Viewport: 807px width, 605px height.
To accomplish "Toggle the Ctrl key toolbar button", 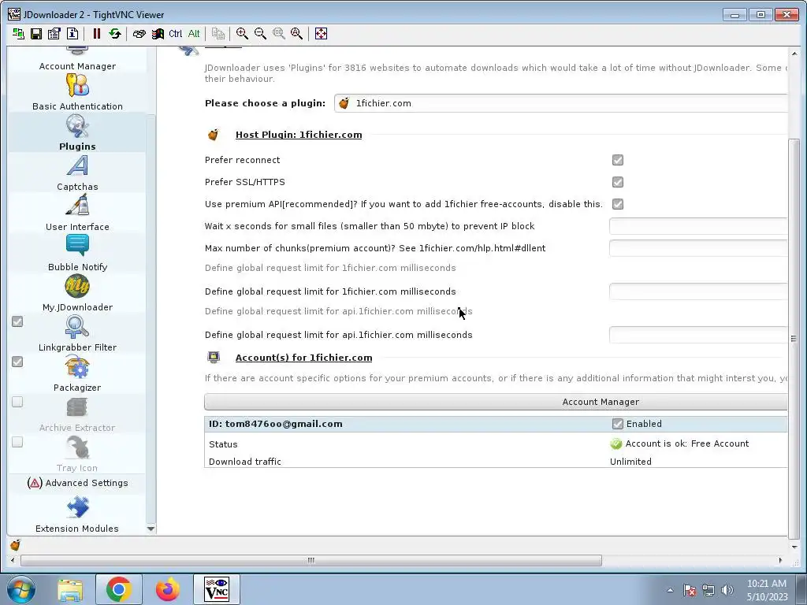I will [176, 34].
